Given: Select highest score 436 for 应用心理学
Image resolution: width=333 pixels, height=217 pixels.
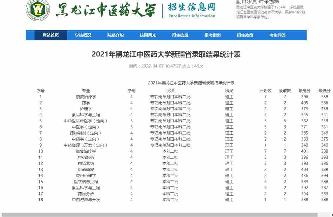Looking at the screenshot, I should 305,176.
